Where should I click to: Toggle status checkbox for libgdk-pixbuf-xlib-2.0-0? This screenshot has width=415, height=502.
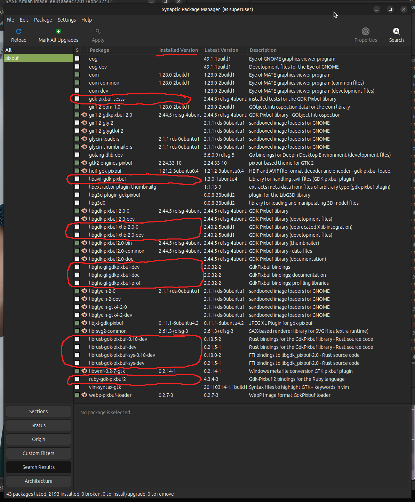77,227
